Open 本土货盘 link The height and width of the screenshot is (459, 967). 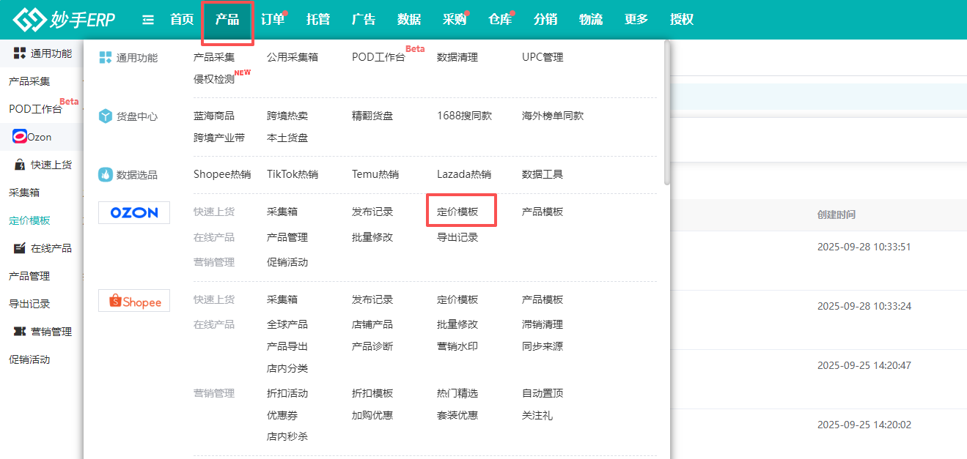pyautogui.click(x=287, y=138)
